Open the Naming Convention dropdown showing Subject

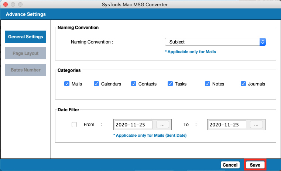215,42
